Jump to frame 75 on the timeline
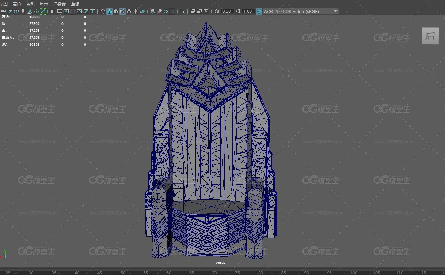This screenshot has height=275, width=445. [x=238, y=273]
